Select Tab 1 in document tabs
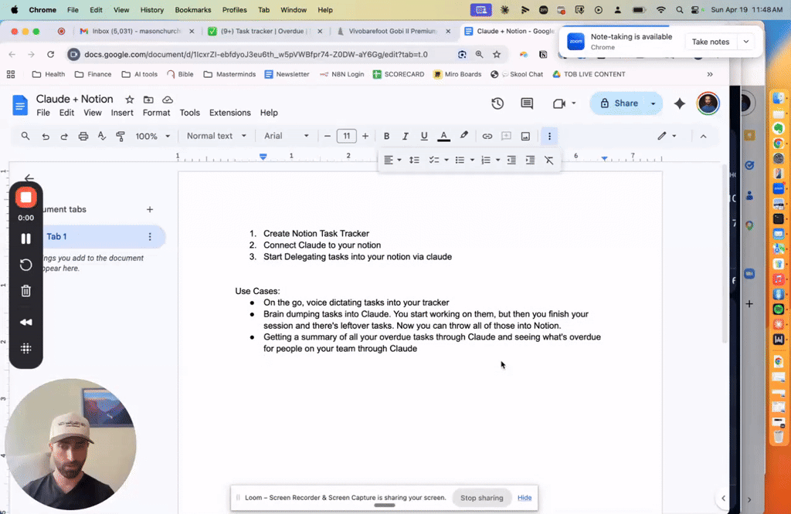Screen dimensions: 791x514 point(101,237)
